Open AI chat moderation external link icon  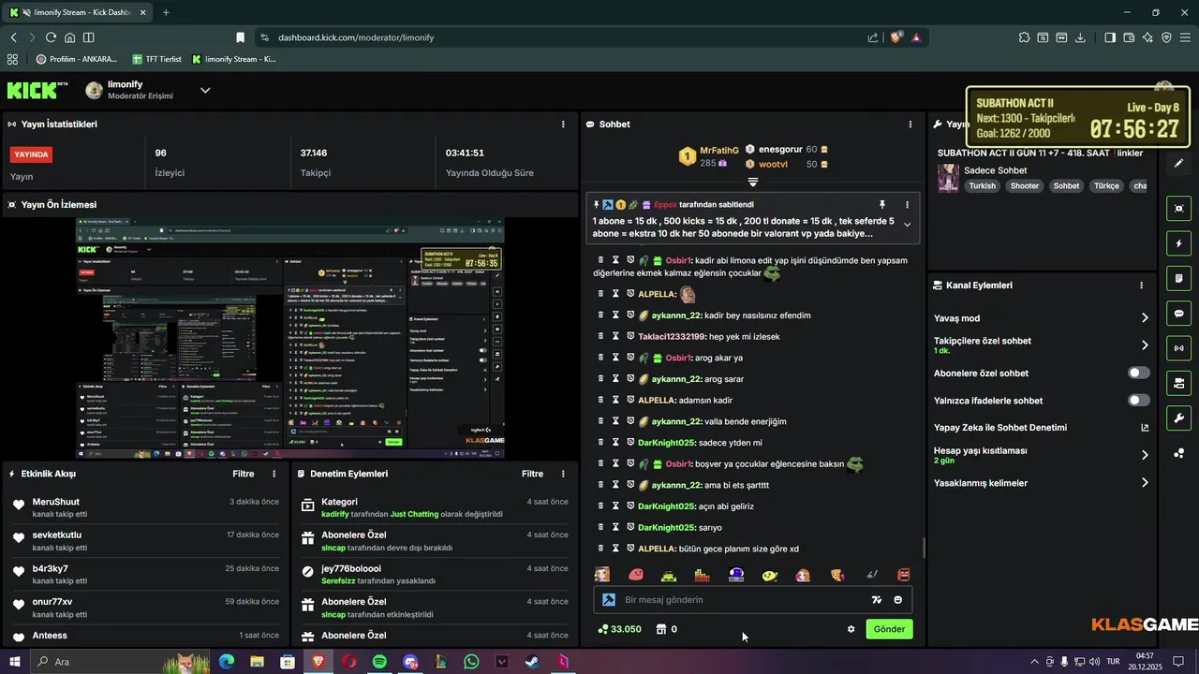point(1145,428)
